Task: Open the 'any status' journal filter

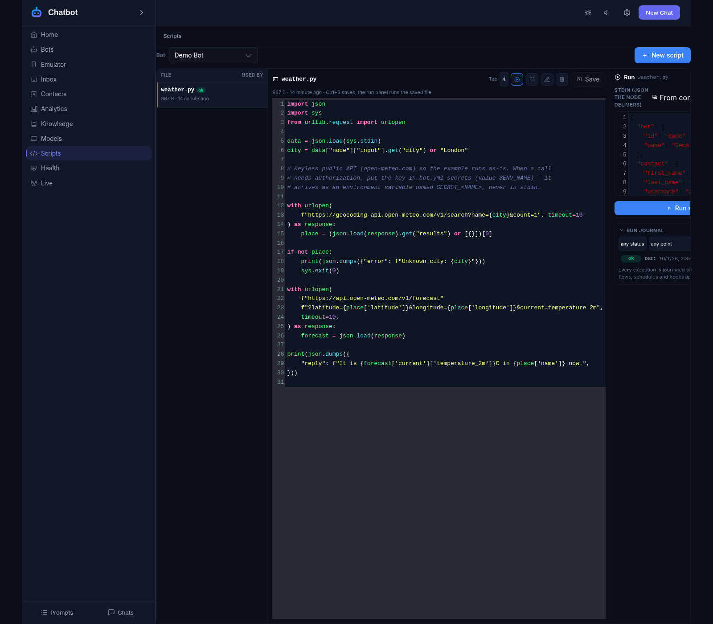Action: 632,244
